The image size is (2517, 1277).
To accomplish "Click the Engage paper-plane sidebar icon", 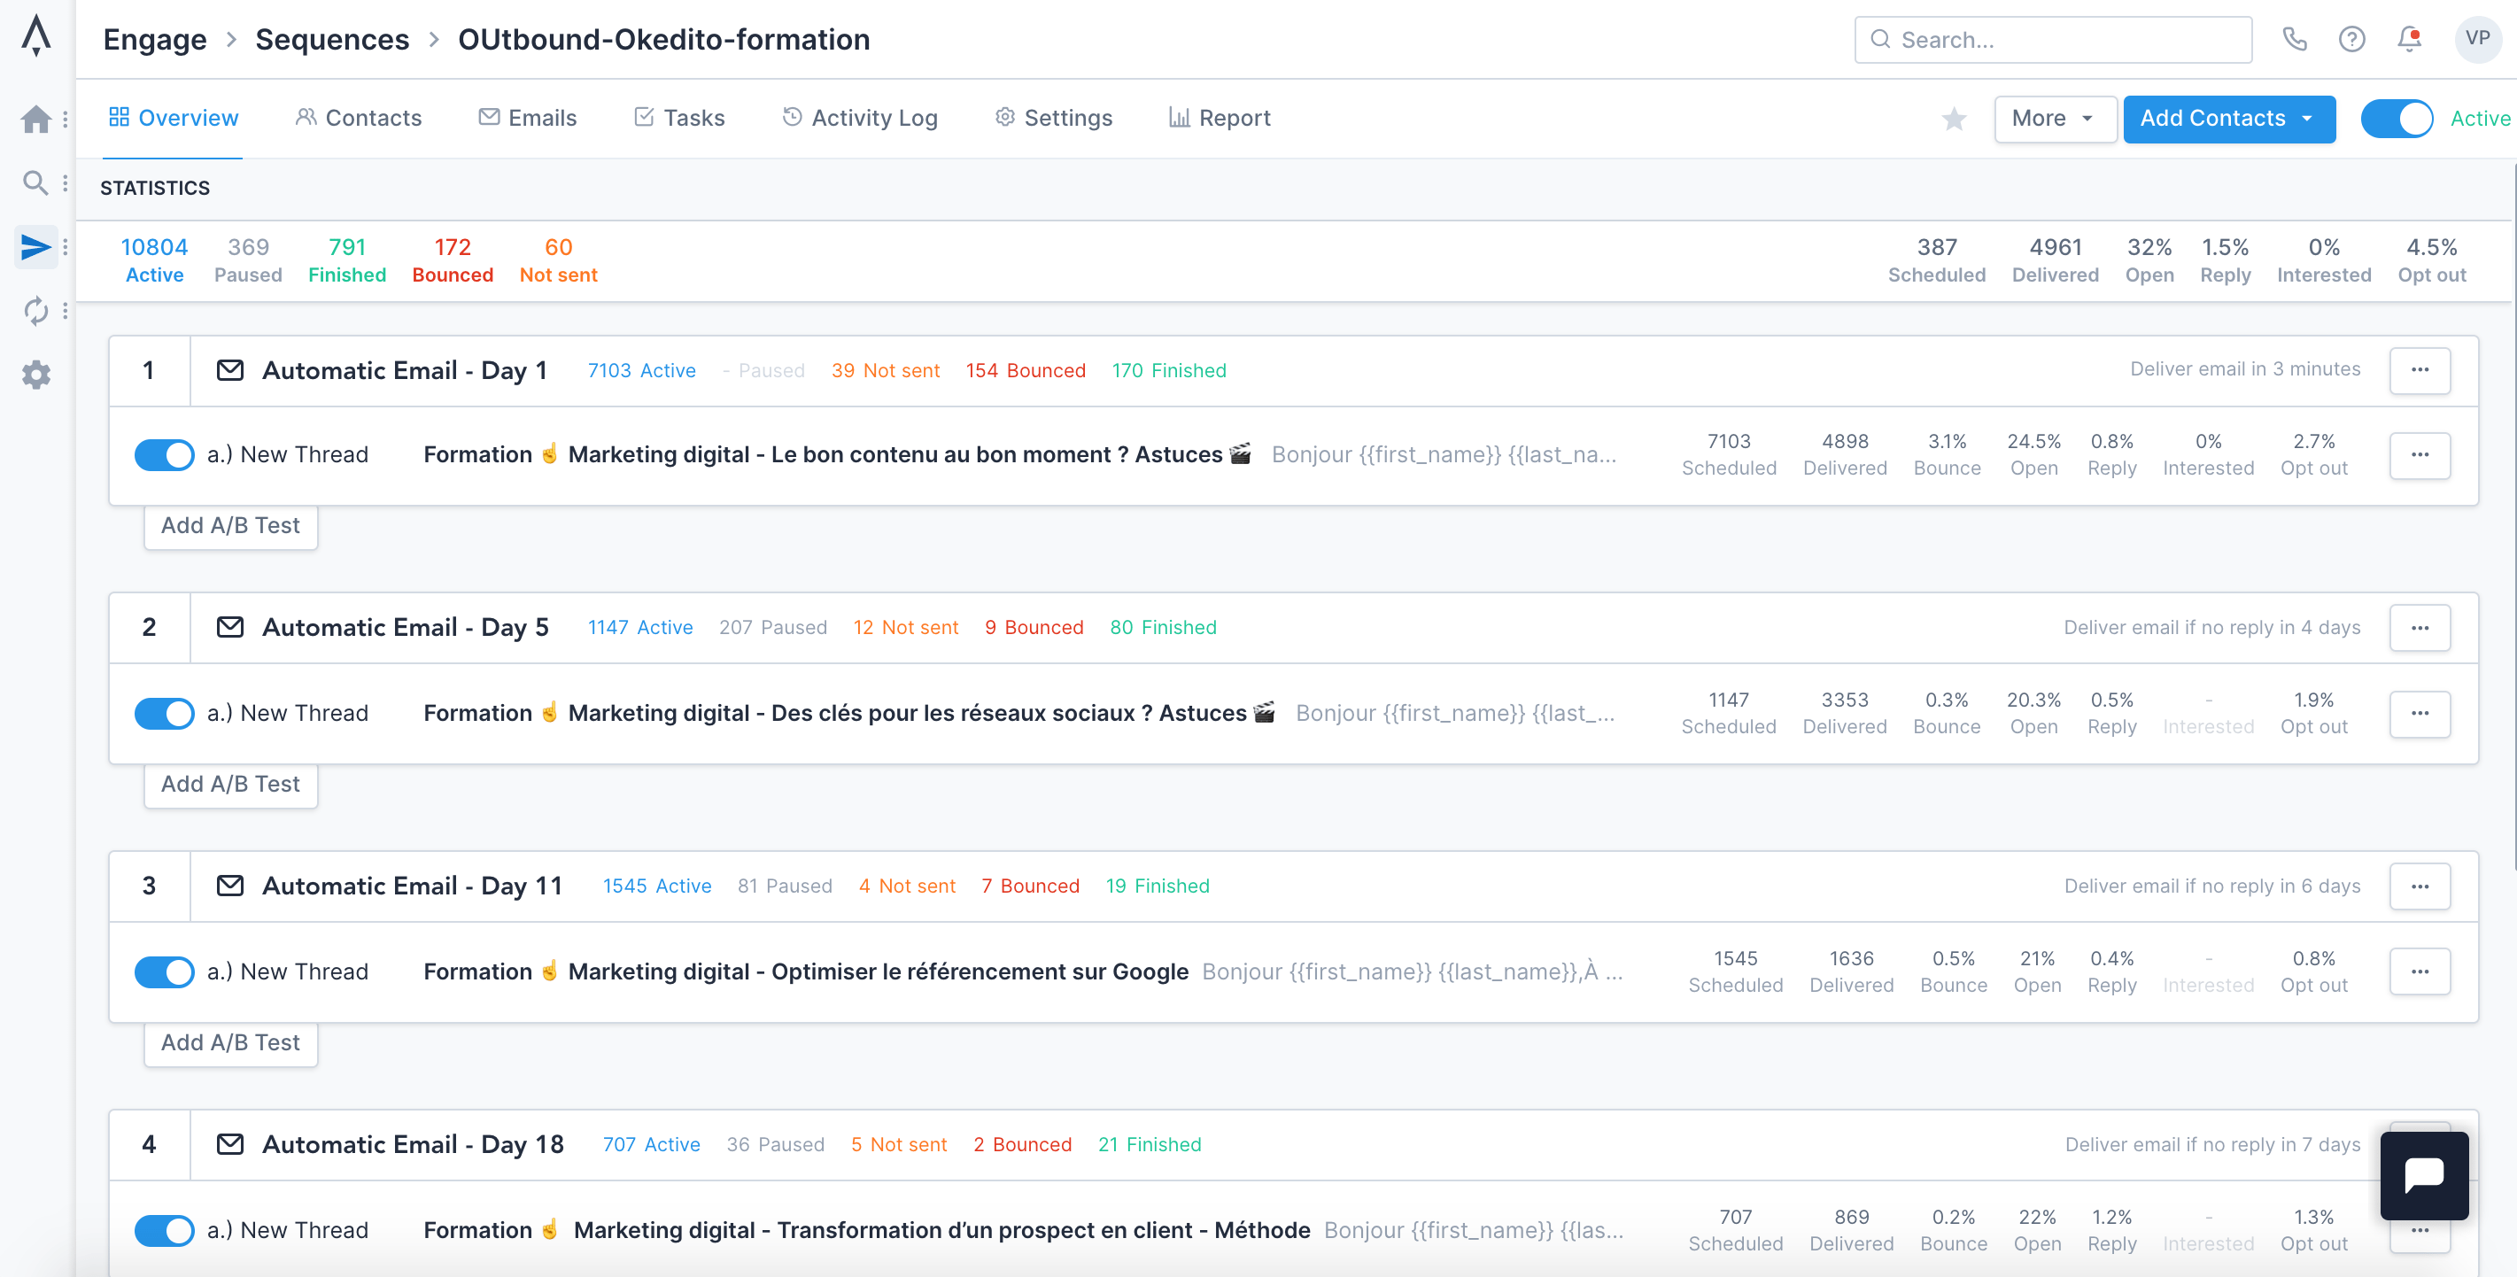I will click(x=36, y=247).
